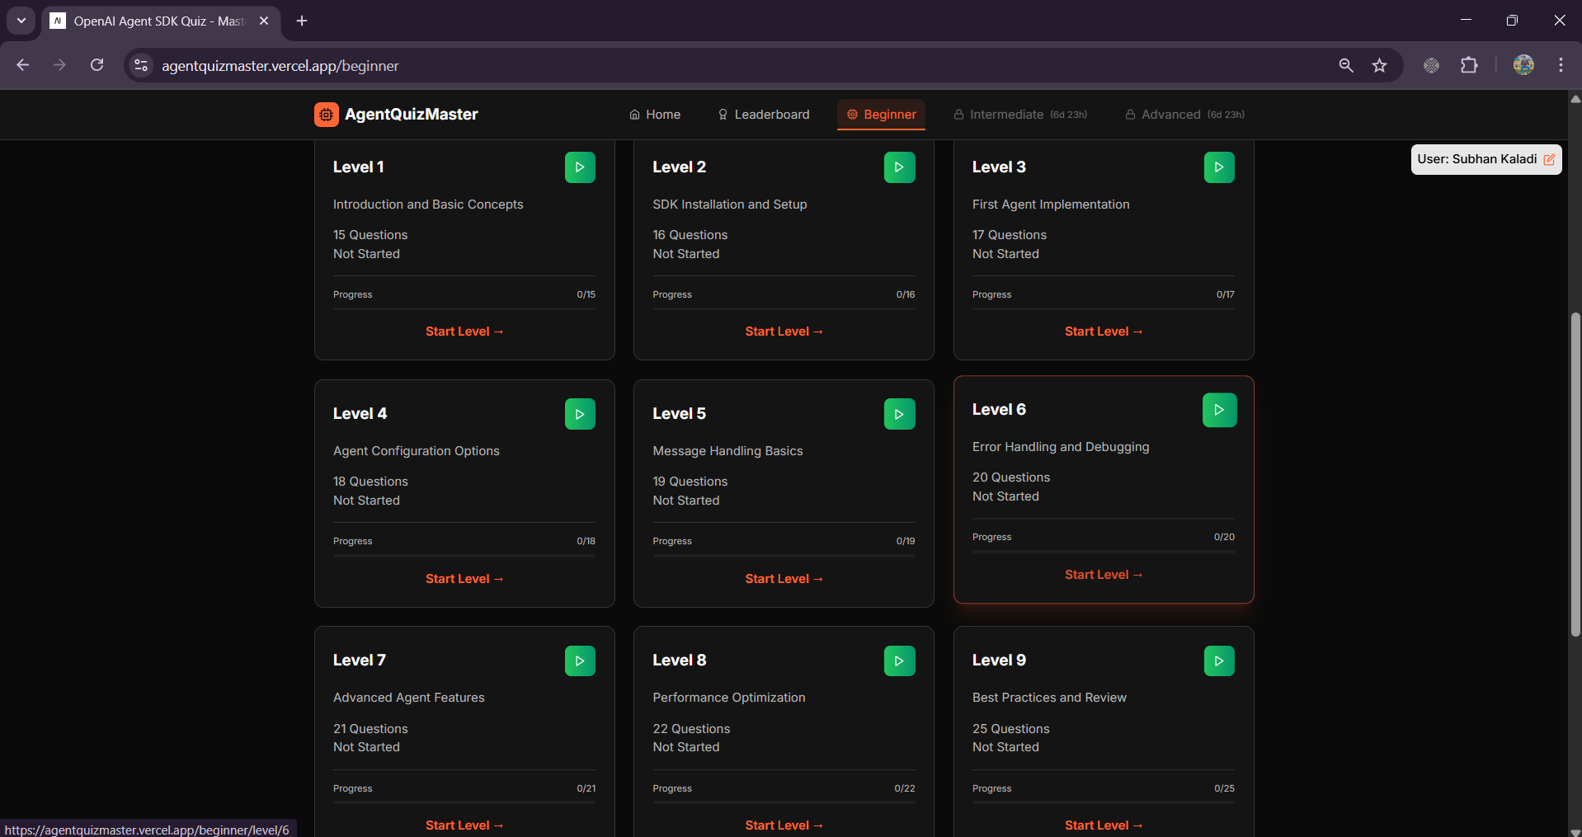Go forward using browser forward arrow
This screenshot has height=837, width=1582.
(59, 65)
